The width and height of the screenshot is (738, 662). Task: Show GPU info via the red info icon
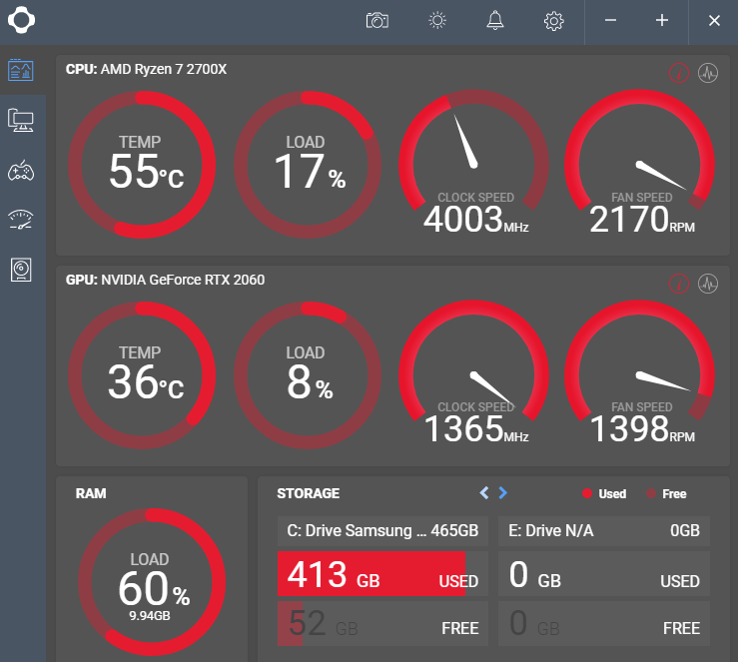[679, 284]
